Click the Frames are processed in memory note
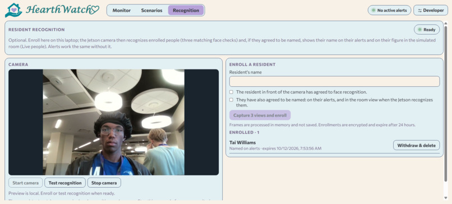The width and height of the screenshot is (452, 204). (x=322, y=125)
